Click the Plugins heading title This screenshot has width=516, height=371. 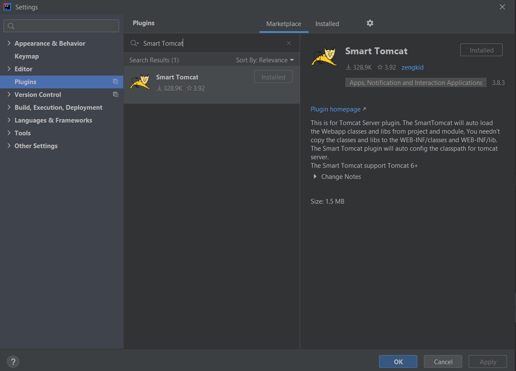click(143, 23)
